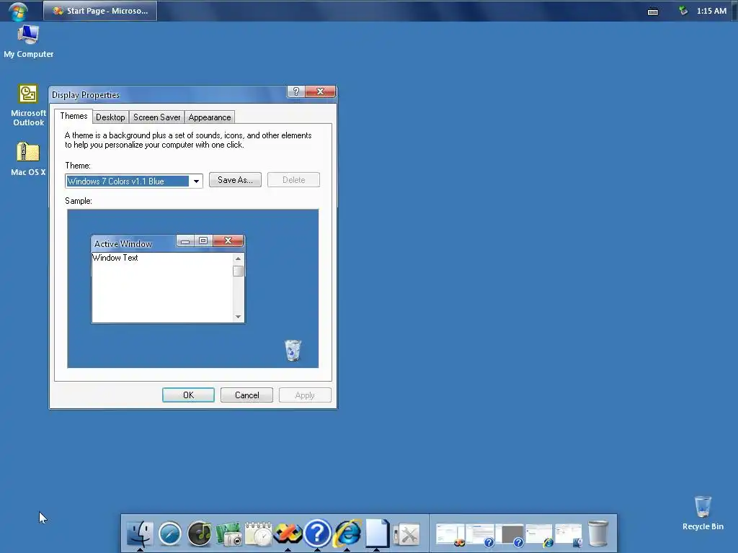
Task: Open Visual Studio icon in dock
Action: click(288, 534)
